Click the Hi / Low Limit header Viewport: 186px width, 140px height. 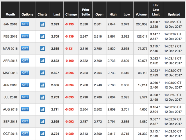coord(156,10)
